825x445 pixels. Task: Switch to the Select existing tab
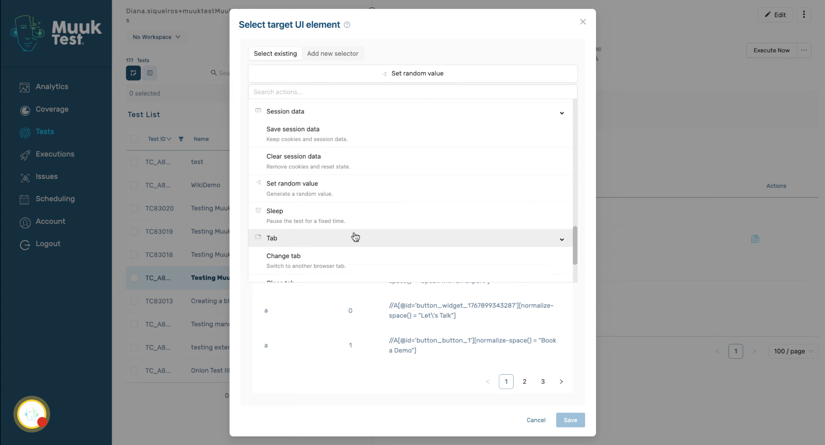click(x=275, y=54)
